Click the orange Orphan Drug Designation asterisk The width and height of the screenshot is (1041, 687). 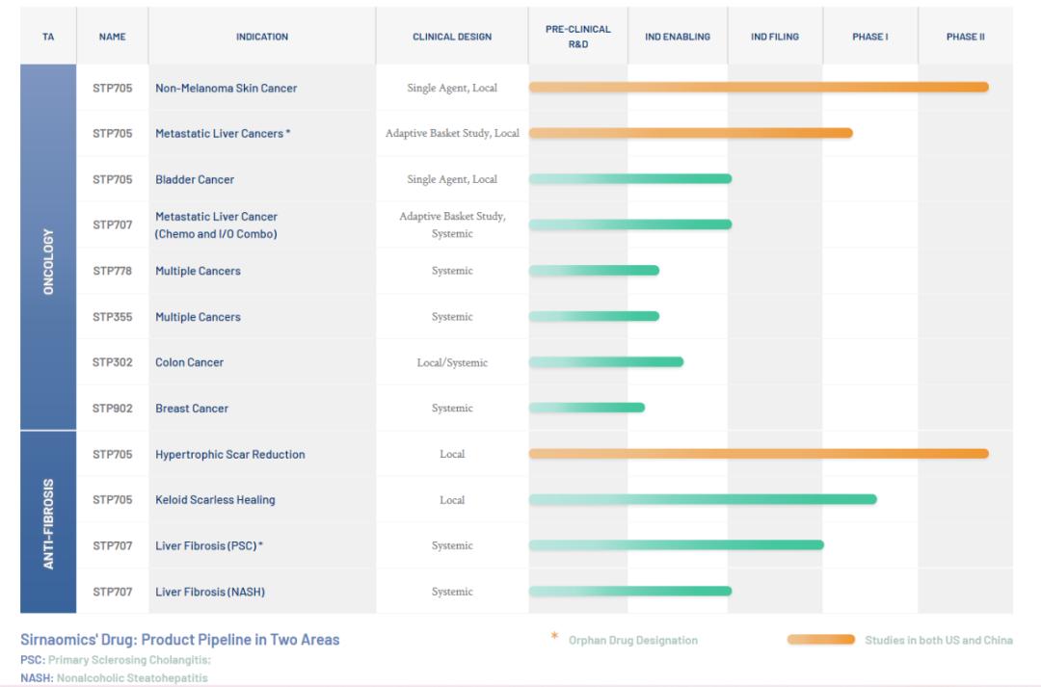tap(554, 637)
